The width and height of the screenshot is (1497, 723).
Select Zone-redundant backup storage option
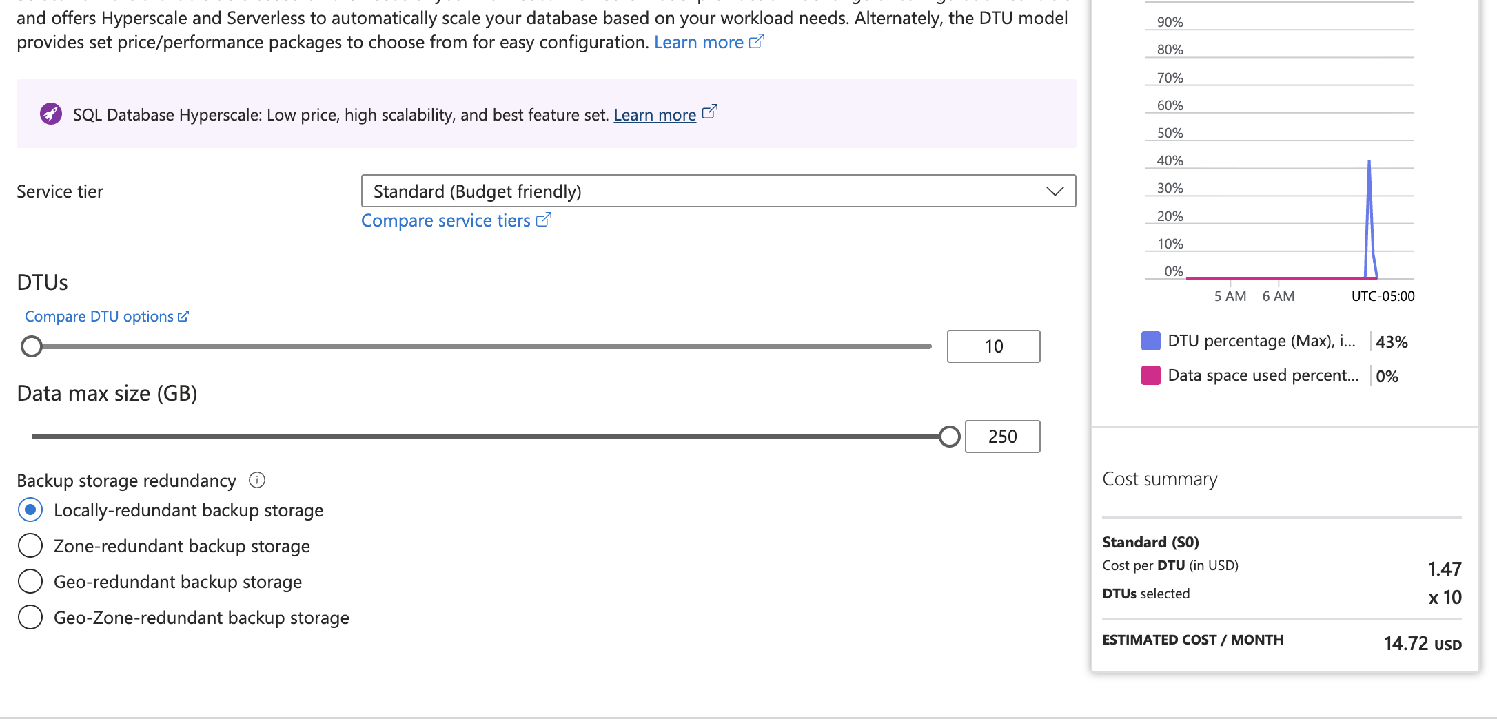coord(30,546)
